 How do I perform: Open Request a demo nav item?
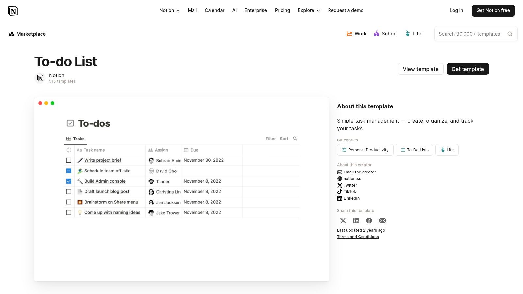[346, 10]
